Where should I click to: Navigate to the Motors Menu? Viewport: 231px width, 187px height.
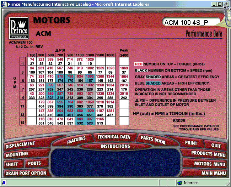click(x=209, y=164)
